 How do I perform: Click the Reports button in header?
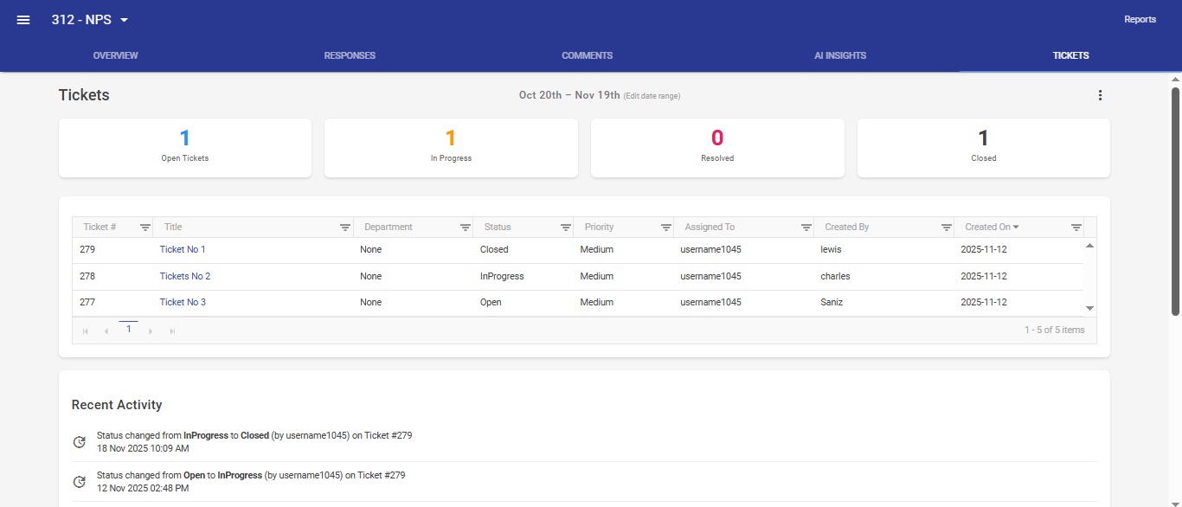(1140, 19)
